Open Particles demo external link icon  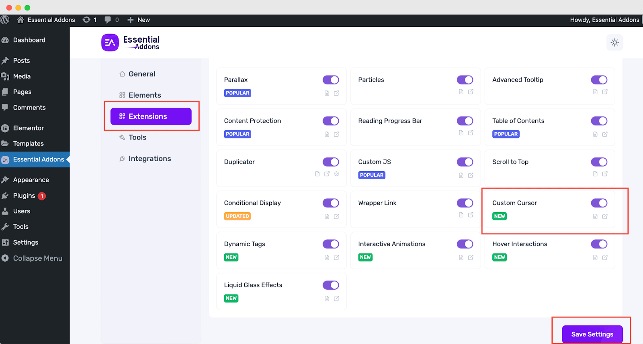pyautogui.click(x=471, y=92)
